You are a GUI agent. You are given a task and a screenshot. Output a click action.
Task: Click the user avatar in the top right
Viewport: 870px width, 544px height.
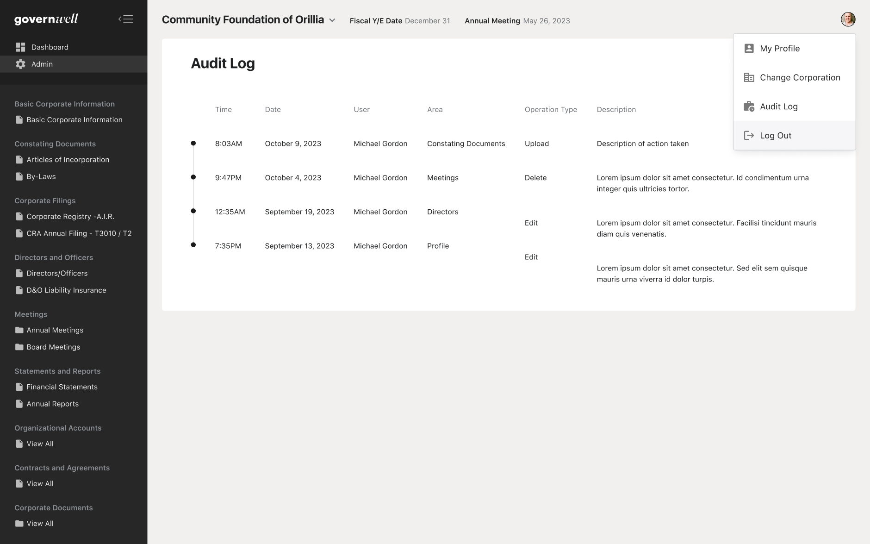pos(848,19)
